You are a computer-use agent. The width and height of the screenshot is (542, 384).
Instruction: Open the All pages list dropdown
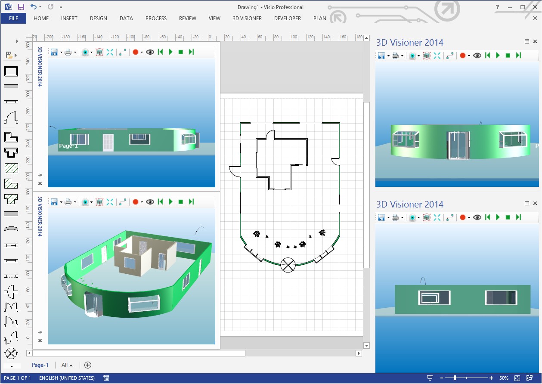click(x=67, y=365)
